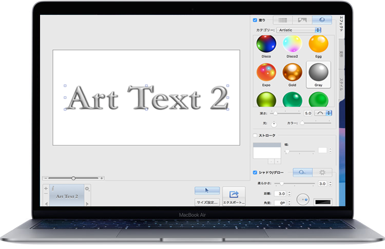Screen dimensions: 385x249
Task: Click the 角度 angle field 0°
Action: pos(280,203)
